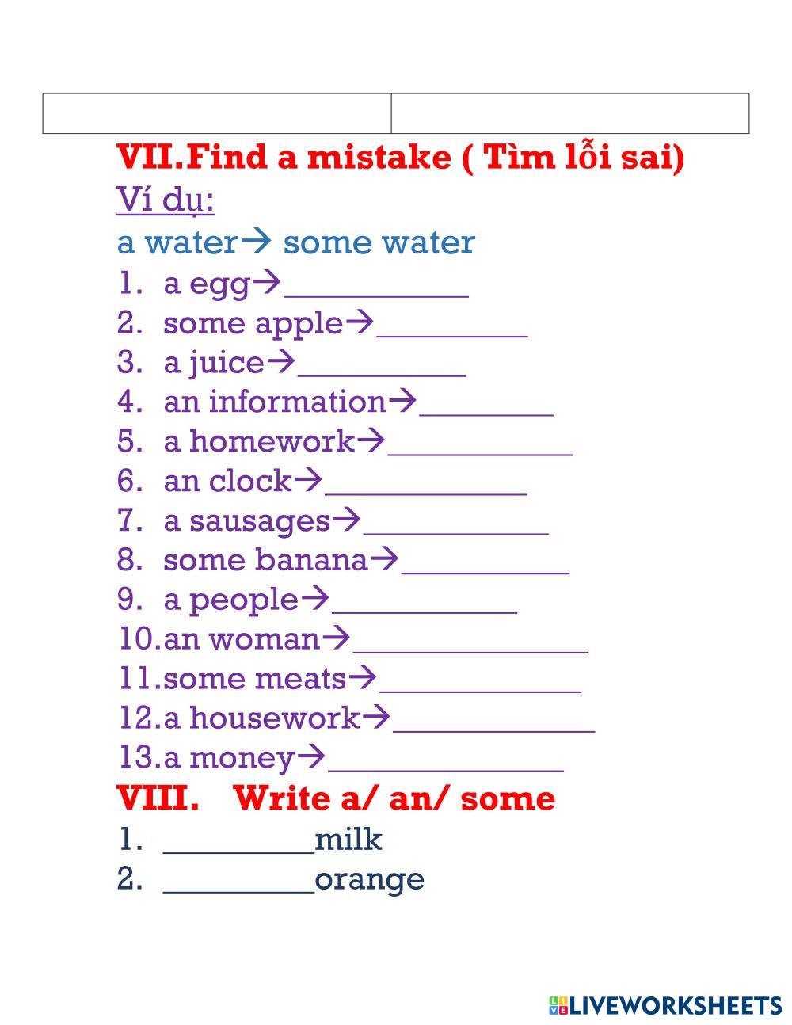Click the answer blank after "a egg"
The height and width of the screenshot is (1025, 792).
(x=376, y=285)
